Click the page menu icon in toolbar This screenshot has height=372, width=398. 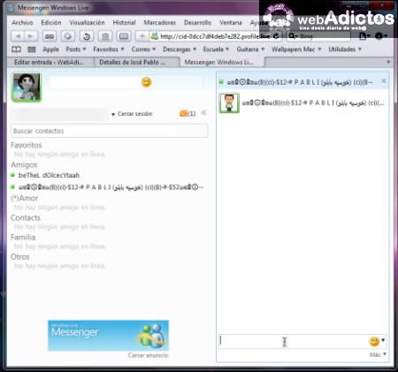364,36
